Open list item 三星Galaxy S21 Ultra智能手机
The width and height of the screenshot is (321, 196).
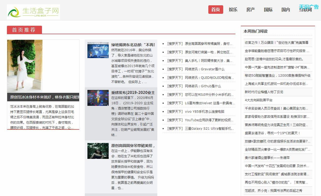[x=209, y=128]
